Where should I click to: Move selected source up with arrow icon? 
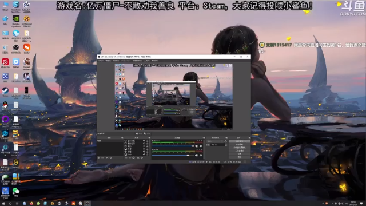[x=138, y=158]
